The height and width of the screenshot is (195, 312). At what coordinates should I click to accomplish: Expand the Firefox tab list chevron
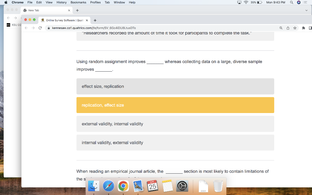pyautogui.click(x=307, y=10)
